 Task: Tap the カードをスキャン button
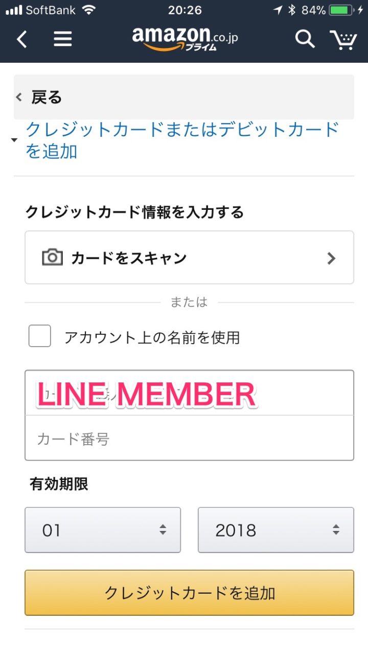[x=189, y=257]
